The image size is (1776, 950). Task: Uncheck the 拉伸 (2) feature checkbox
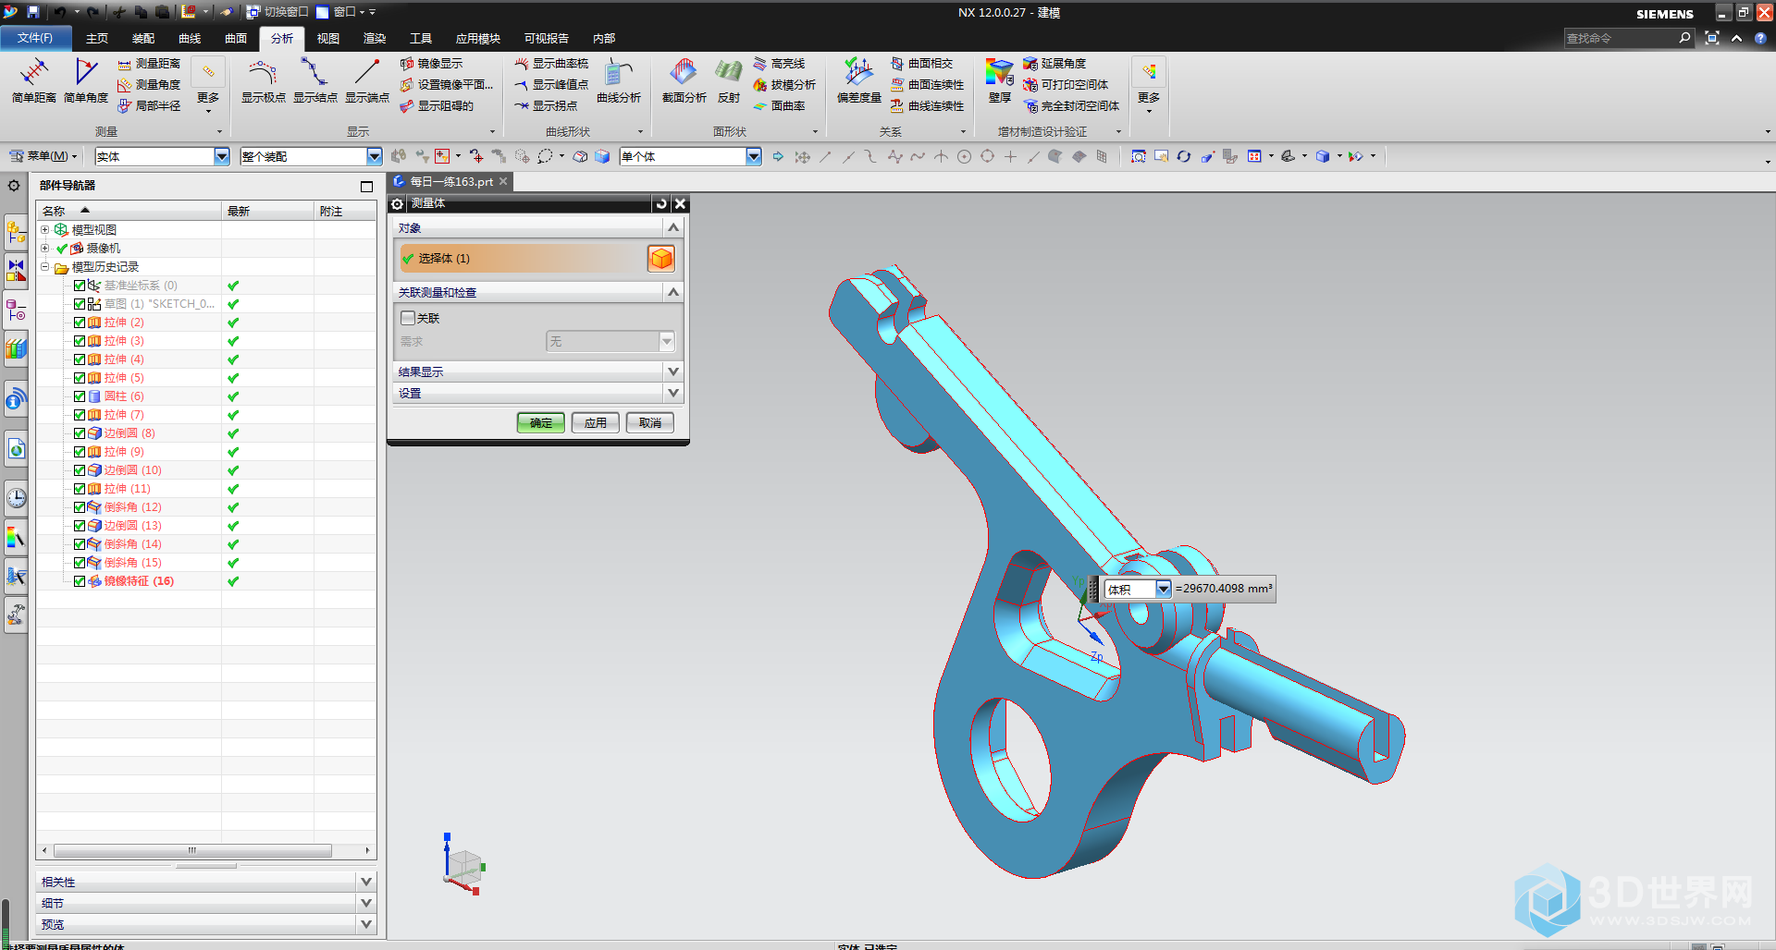pyautogui.click(x=80, y=323)
